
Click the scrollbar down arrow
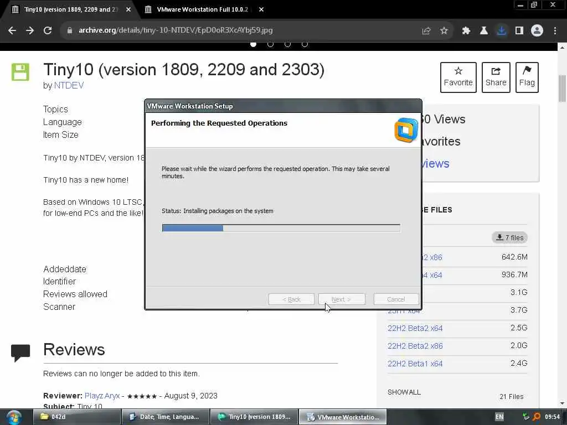562,403
